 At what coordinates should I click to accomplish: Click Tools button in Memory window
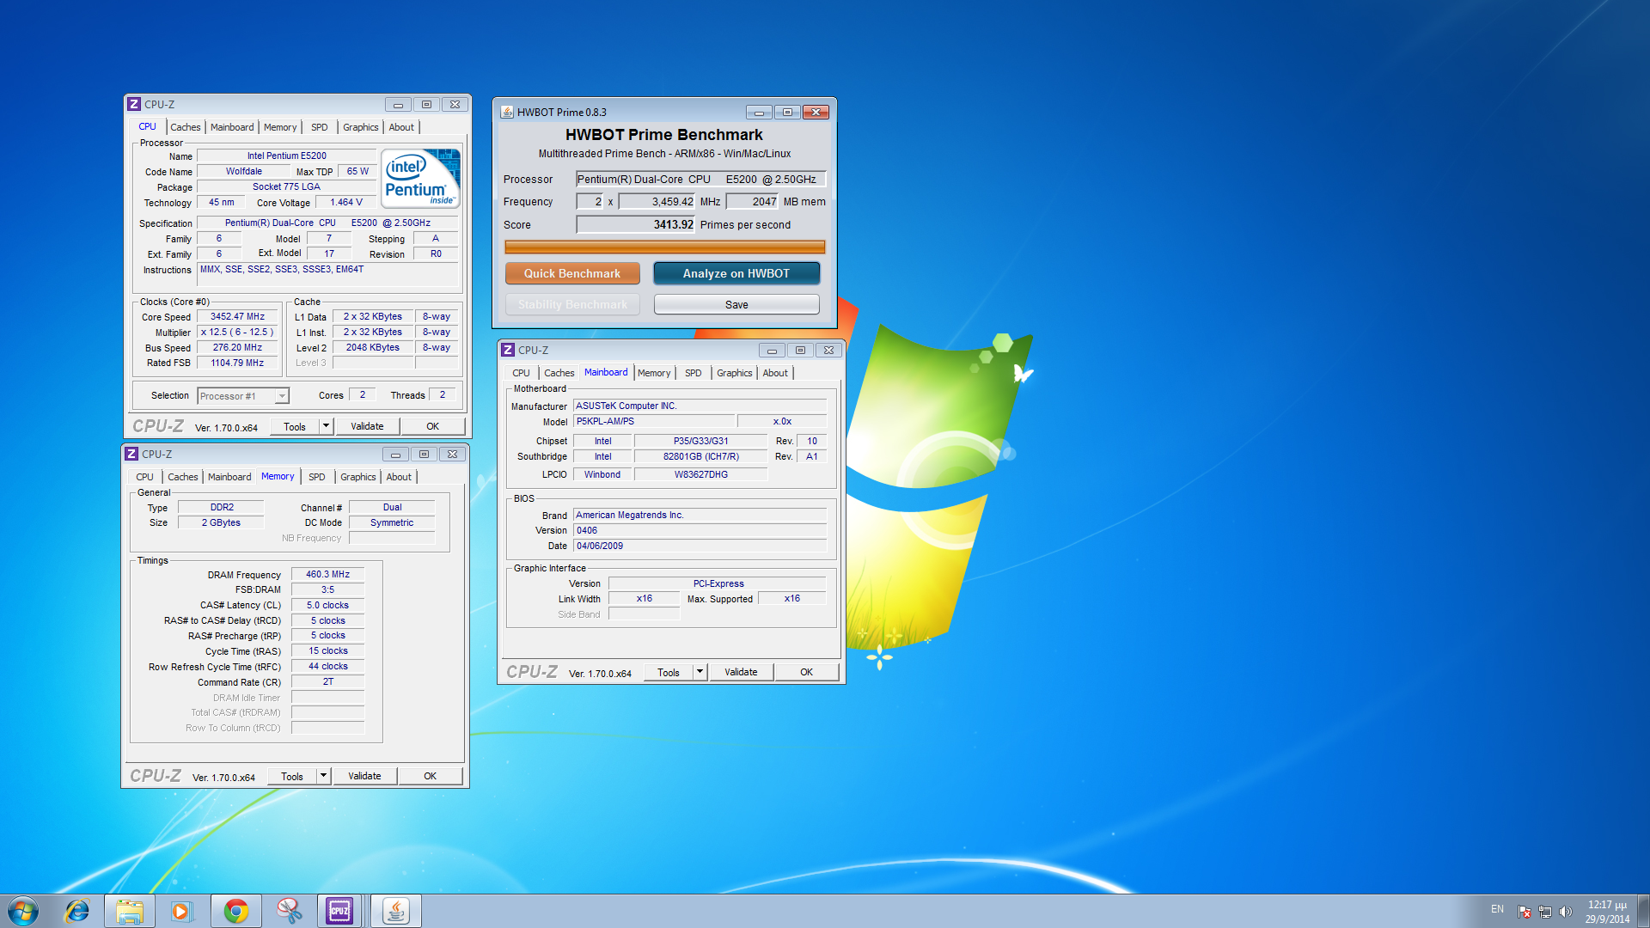(292, 776)
